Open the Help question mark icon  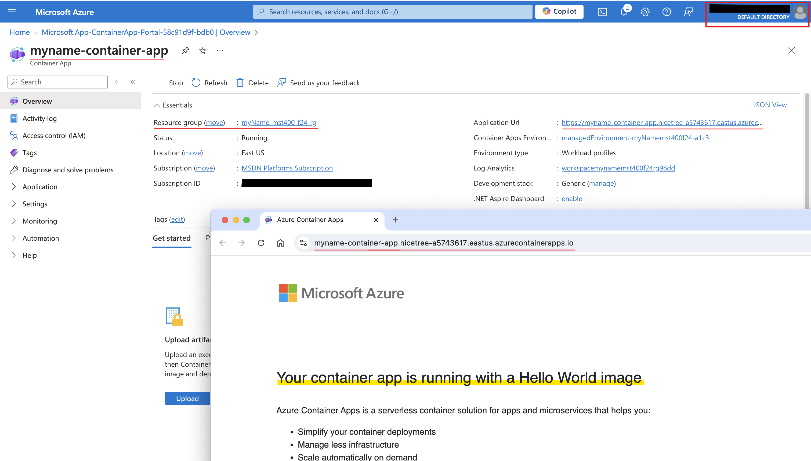(666, 12)
